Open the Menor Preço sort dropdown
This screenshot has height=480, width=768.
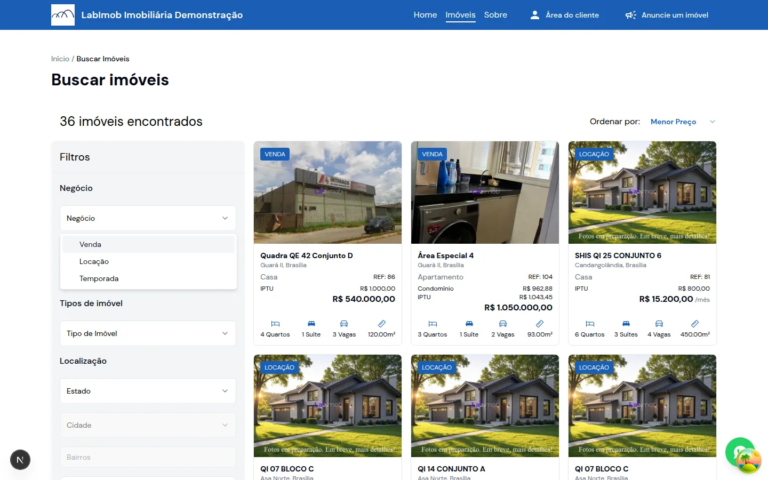tap(683, 122)
